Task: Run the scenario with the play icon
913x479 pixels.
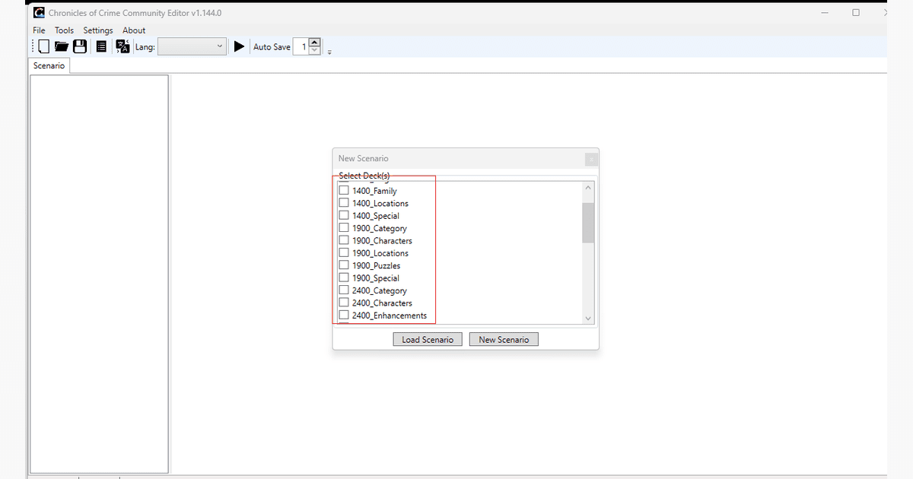Action: coord(239,46)
